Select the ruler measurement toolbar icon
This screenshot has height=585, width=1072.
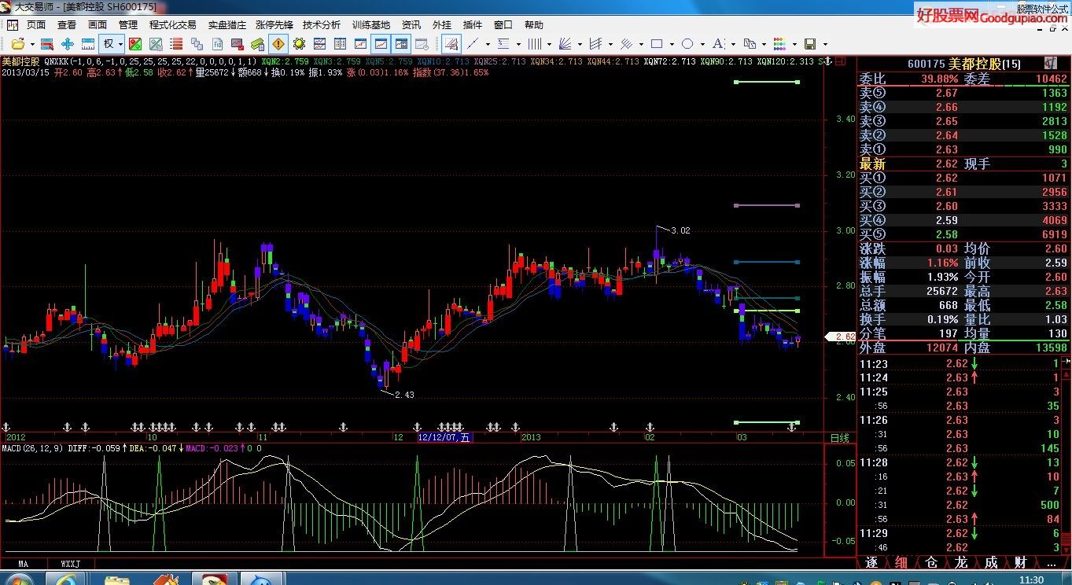tap(88, 44)
